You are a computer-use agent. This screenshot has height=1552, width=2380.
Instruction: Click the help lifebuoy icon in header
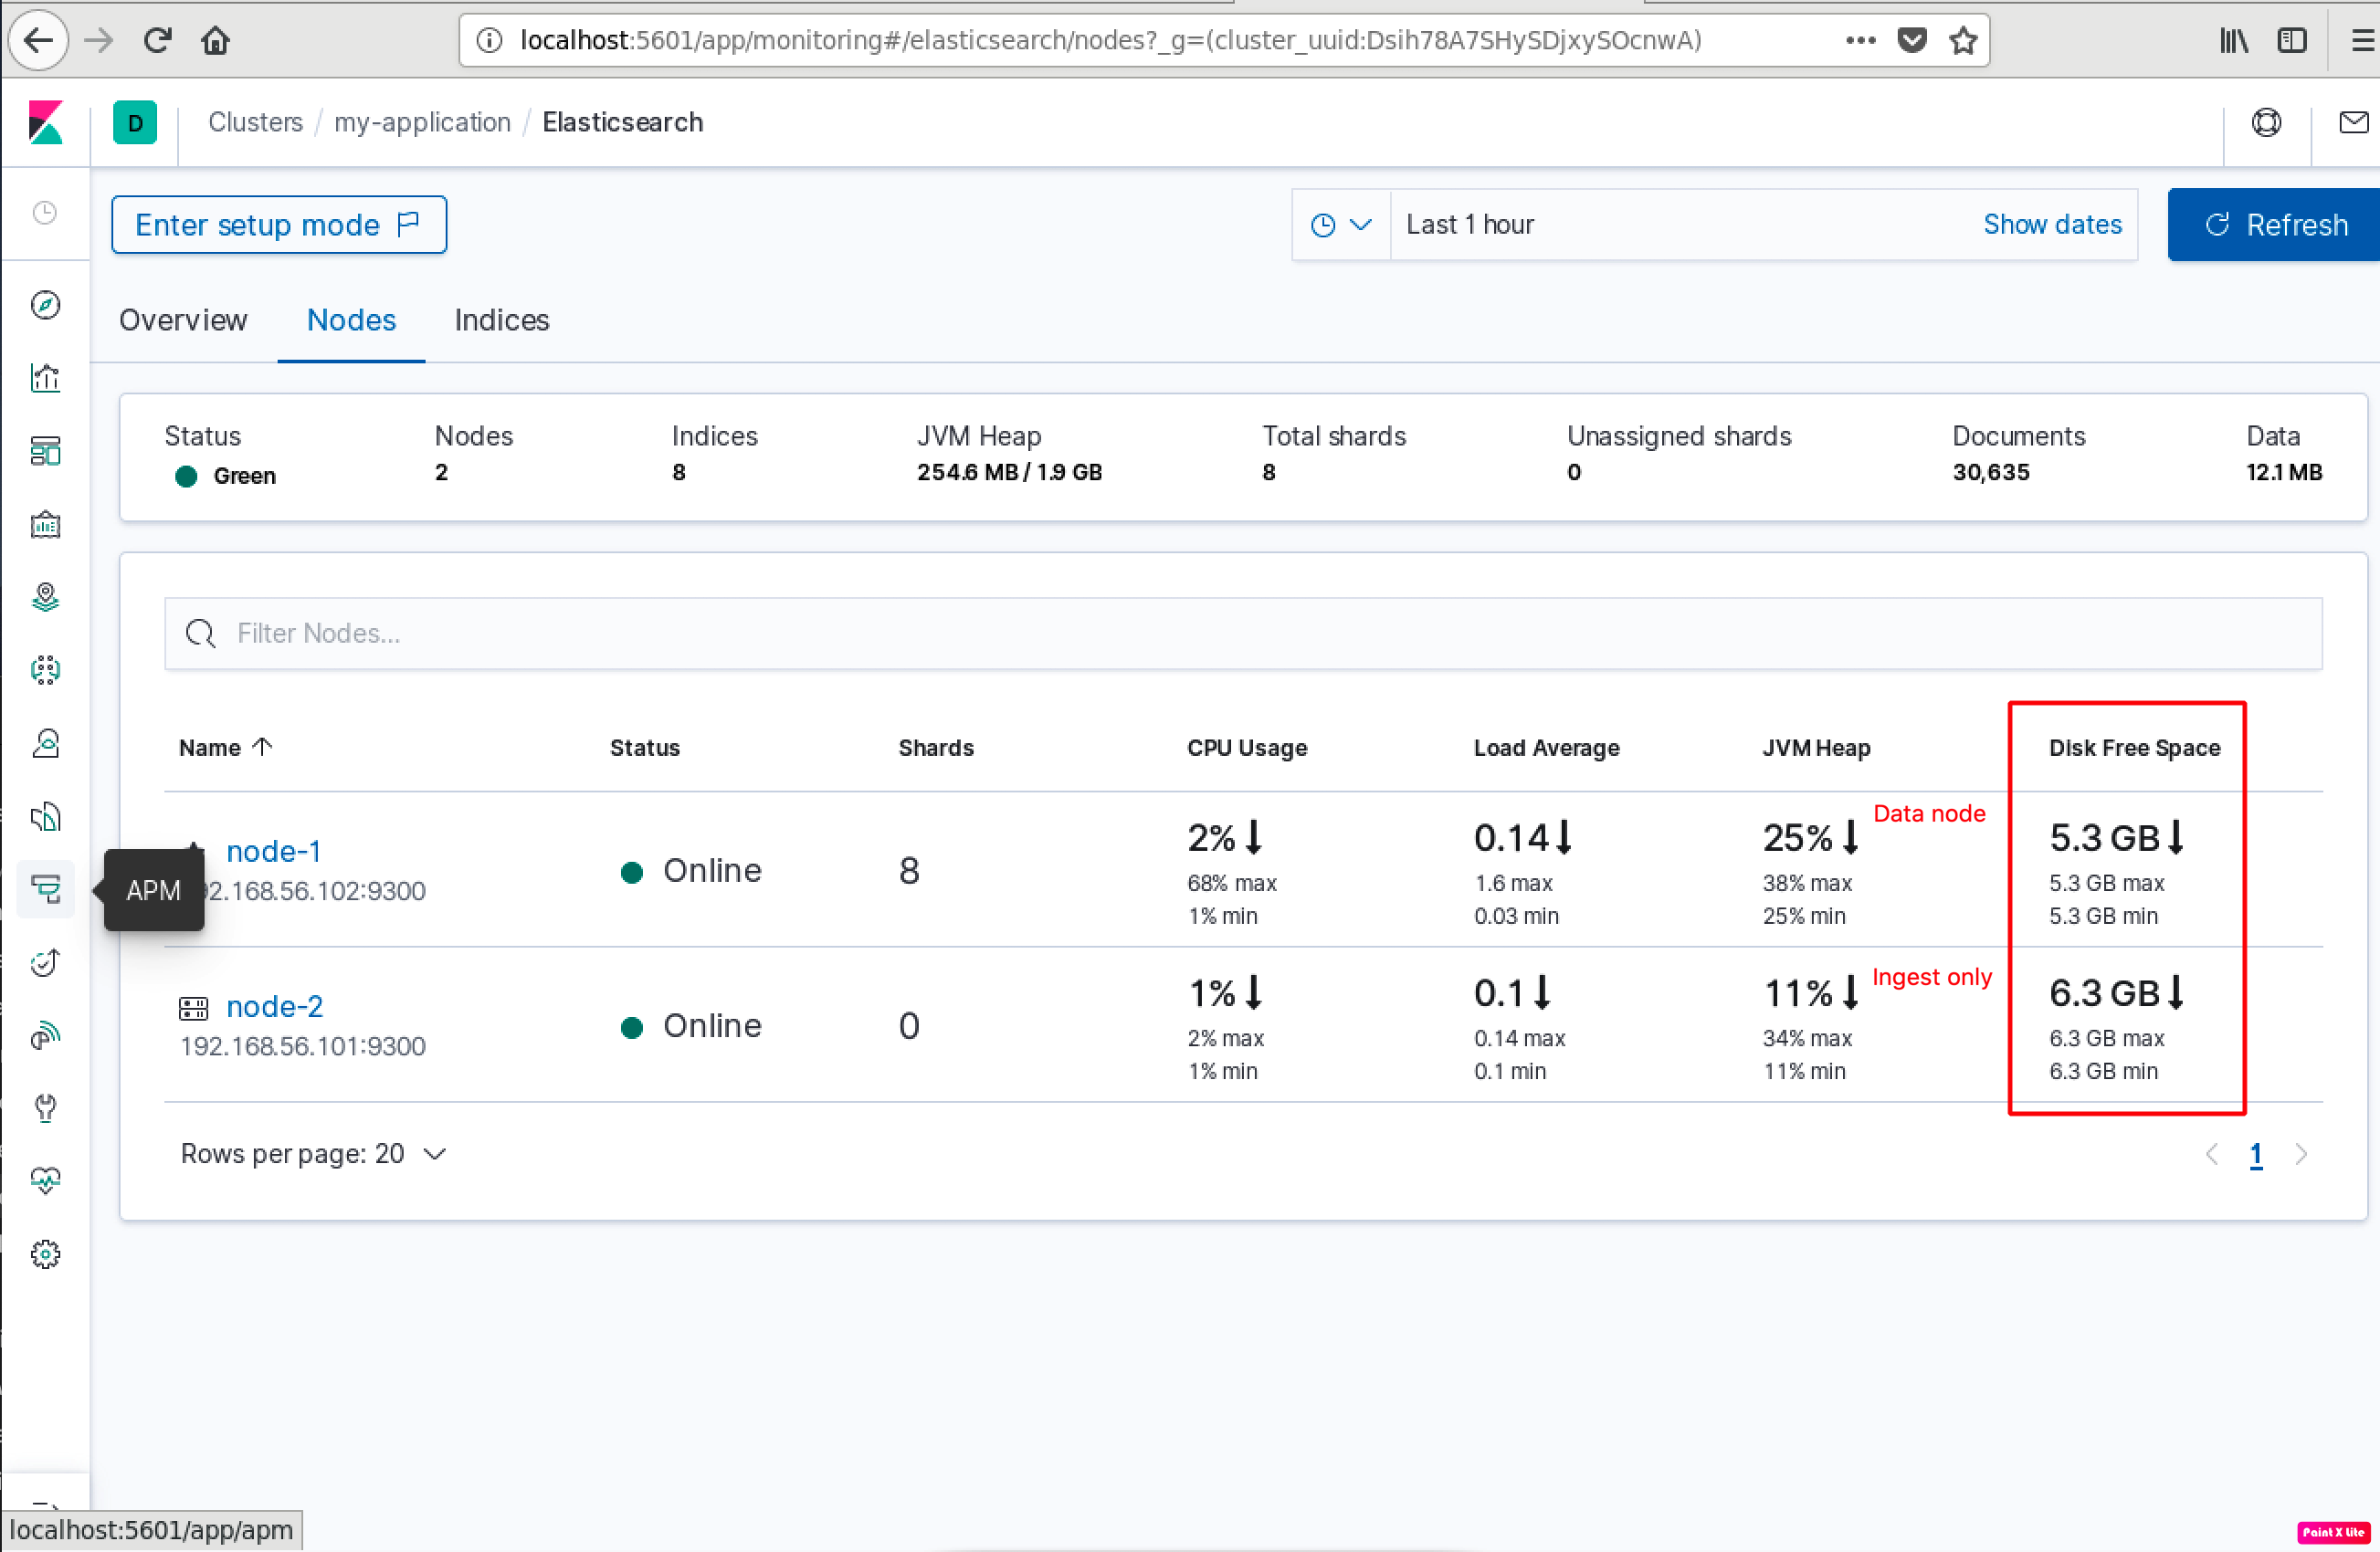click(x=2266, y=122)
